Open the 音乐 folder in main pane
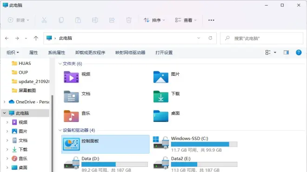 tap(77, 116)
